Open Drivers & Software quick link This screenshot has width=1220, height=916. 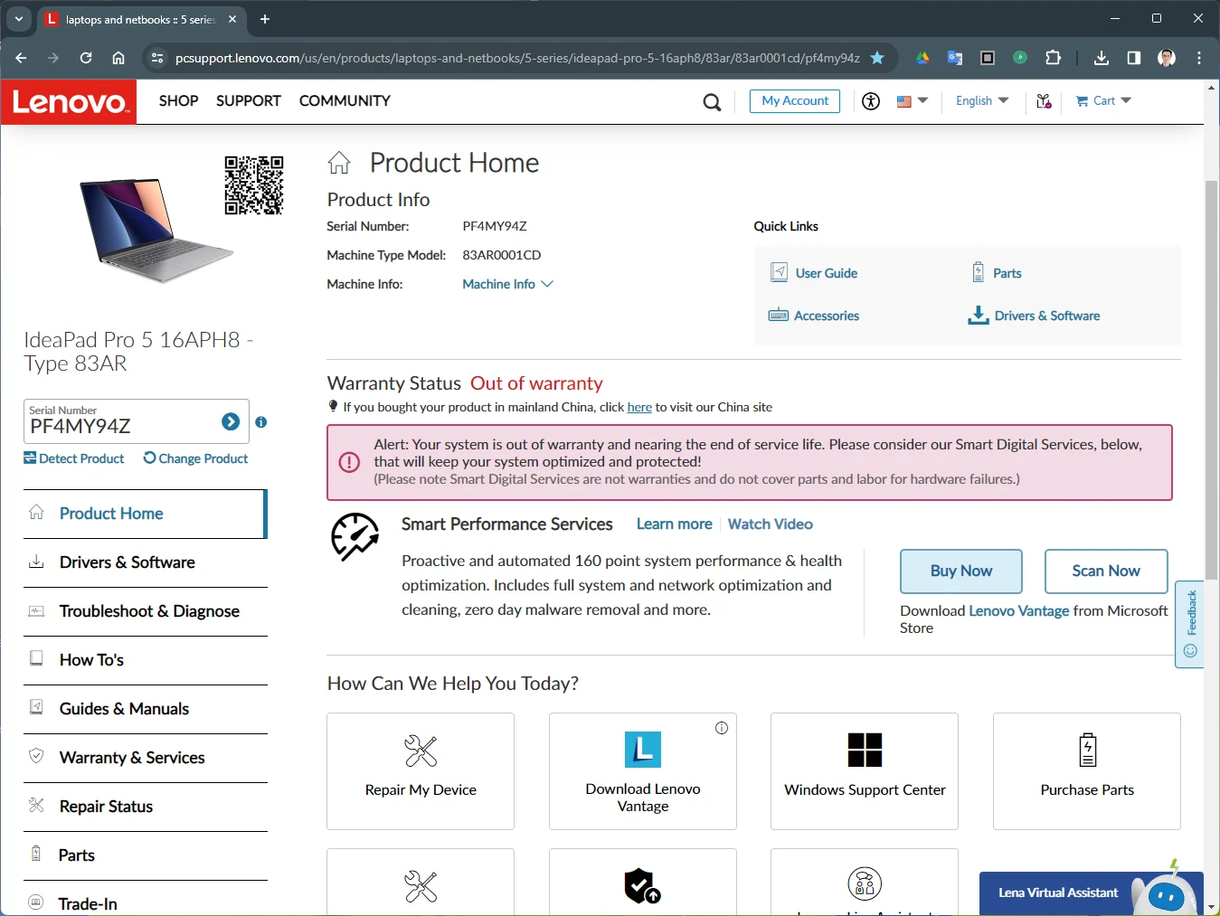(1034, 316)
